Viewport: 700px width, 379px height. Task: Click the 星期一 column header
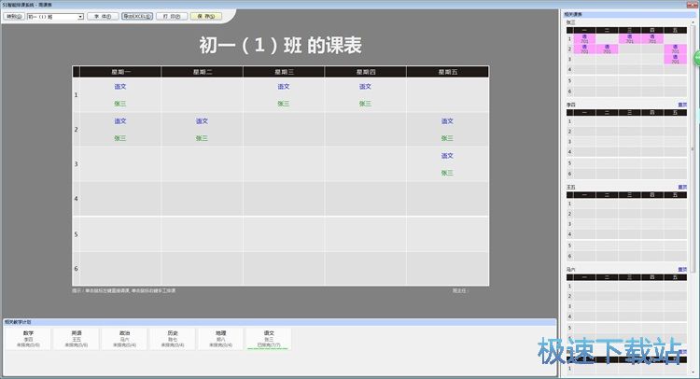click(120, 72)
